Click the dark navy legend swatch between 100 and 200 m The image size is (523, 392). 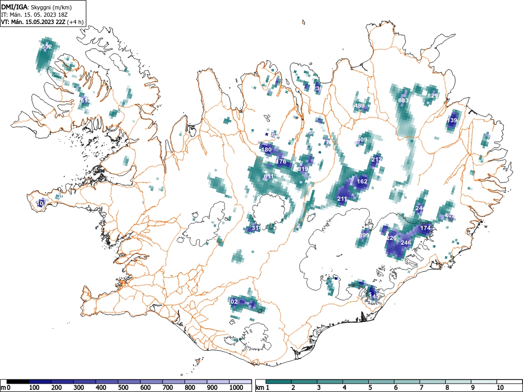pos(40,382)
